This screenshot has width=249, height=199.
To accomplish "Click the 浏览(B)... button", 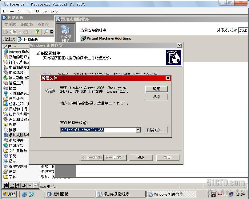I will 156,130.
